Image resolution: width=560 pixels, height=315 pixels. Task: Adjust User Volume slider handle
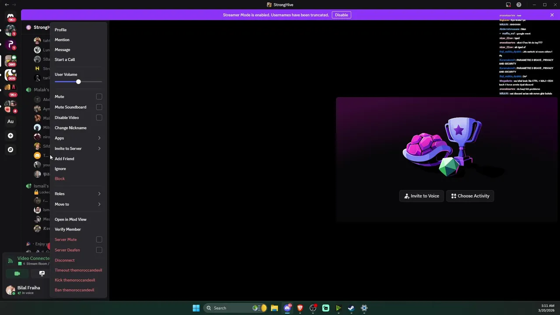point(78,82)
